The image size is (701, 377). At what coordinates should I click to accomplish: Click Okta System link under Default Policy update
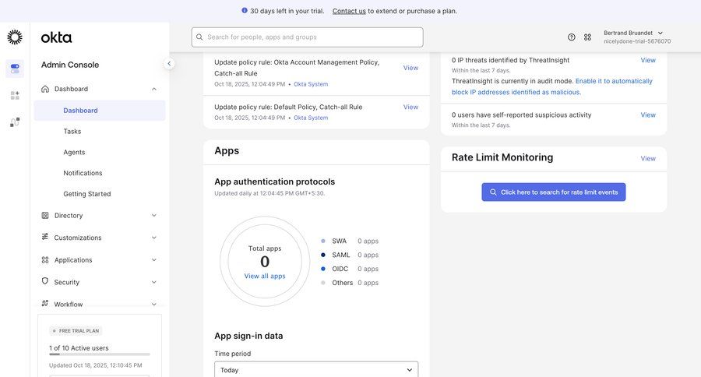coord(311,118)
